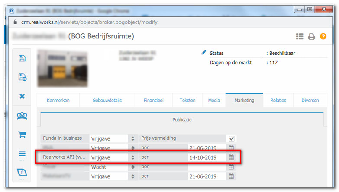Click the BOG Bedrijfsruimte page title

coord(101,36)
